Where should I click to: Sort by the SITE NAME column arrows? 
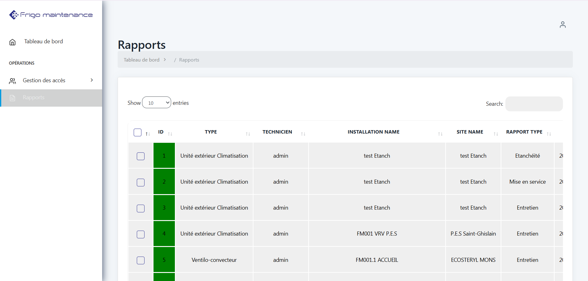click(x=495, y=134)
